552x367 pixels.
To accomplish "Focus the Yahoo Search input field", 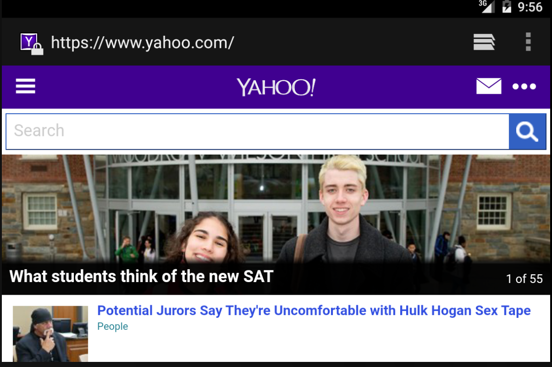I will click(257, 132).
